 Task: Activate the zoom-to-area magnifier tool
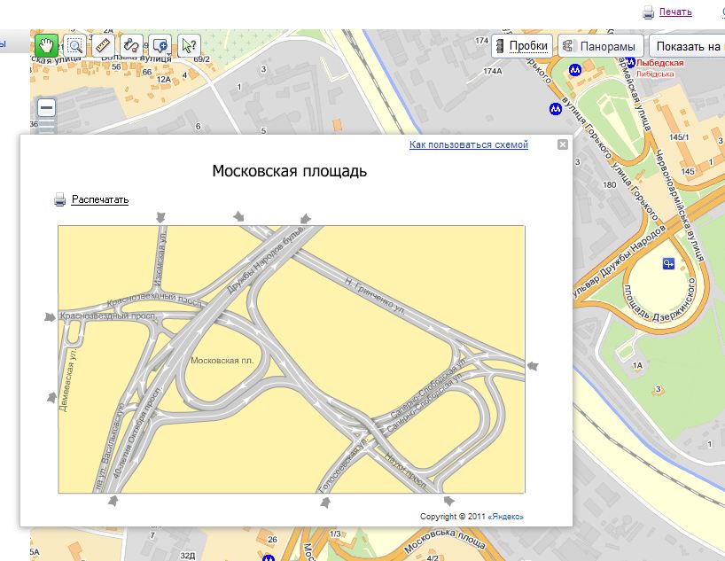click(75, 44)
